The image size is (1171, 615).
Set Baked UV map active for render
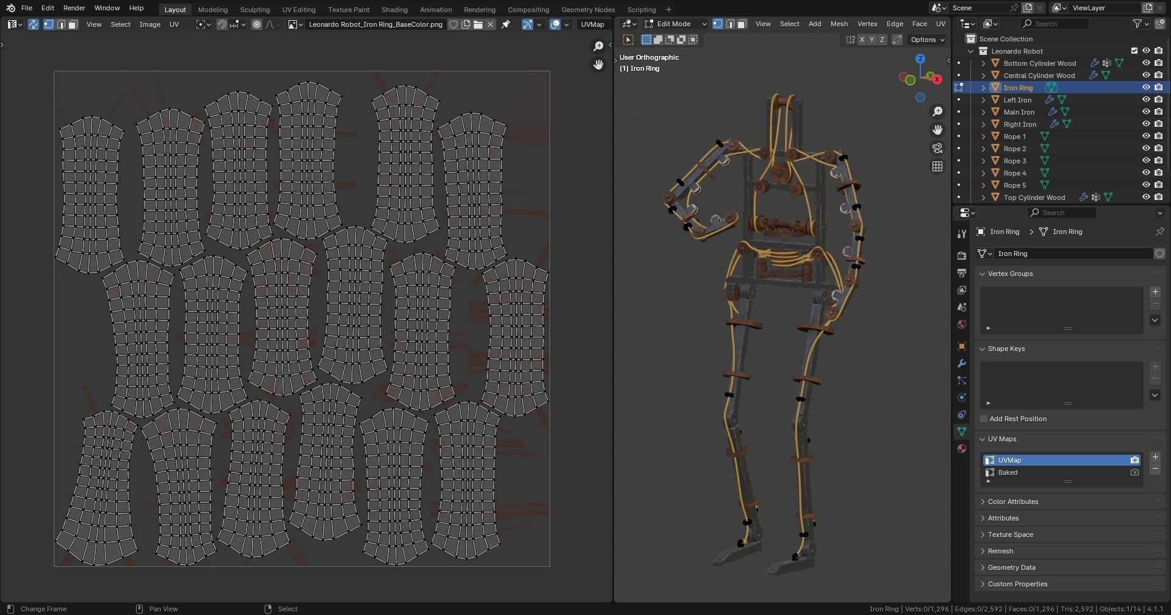point(1134,472)
